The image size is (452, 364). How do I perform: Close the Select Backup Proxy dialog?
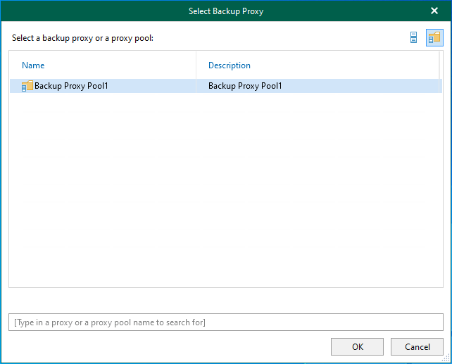pyautogui.click(x=434, y=11)
